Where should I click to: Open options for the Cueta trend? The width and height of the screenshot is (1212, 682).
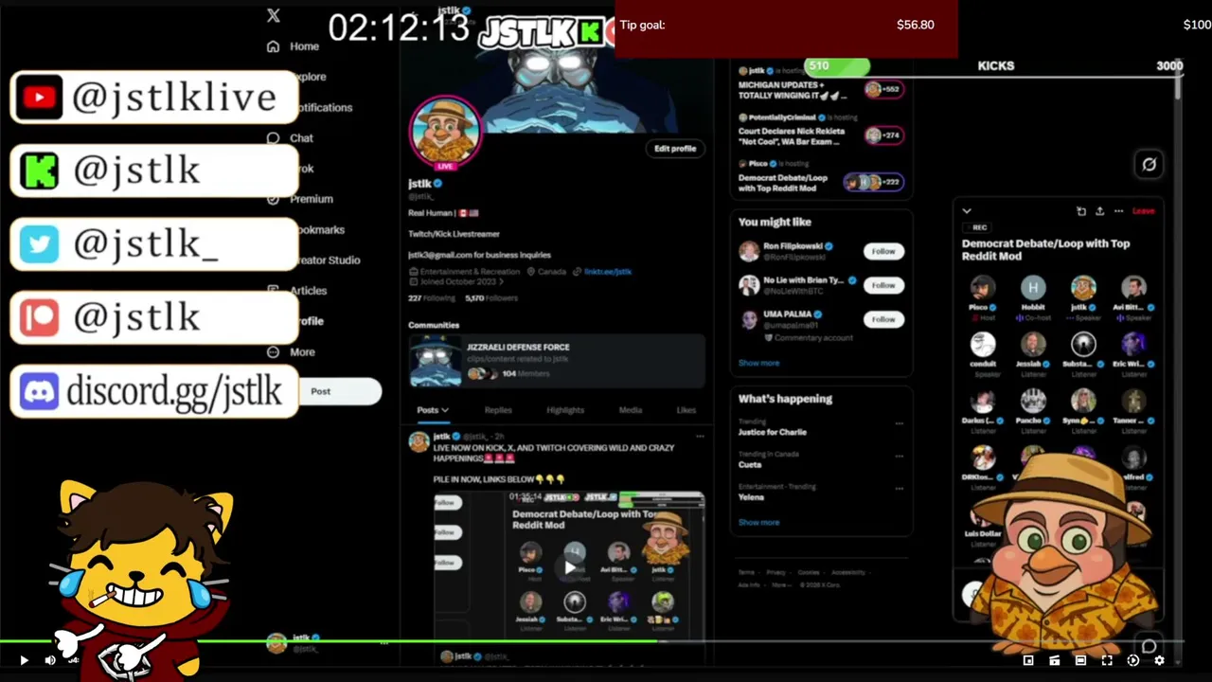(x=899, y=456)
